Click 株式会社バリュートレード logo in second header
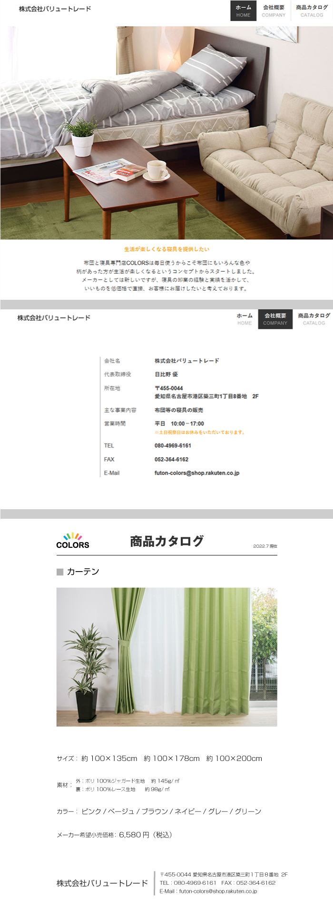Viewport: 333px width, 909px height. [54, 318]
